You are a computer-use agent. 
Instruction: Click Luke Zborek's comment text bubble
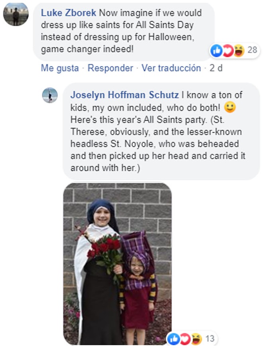pyautogui.click(x=124, y=32)
